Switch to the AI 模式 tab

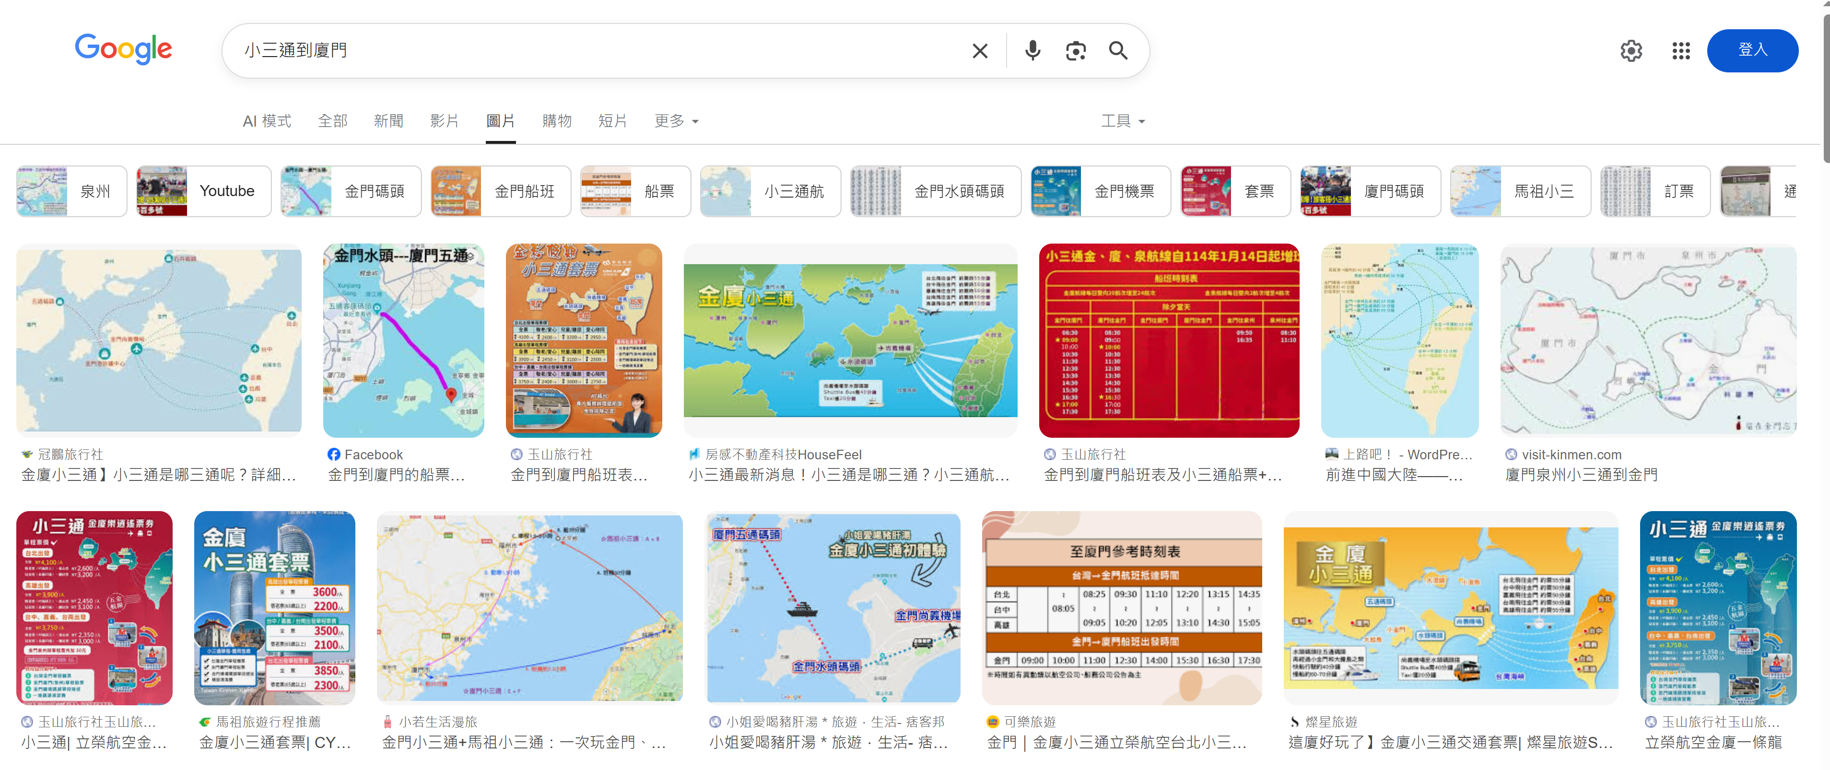click(x=267, y=121)
